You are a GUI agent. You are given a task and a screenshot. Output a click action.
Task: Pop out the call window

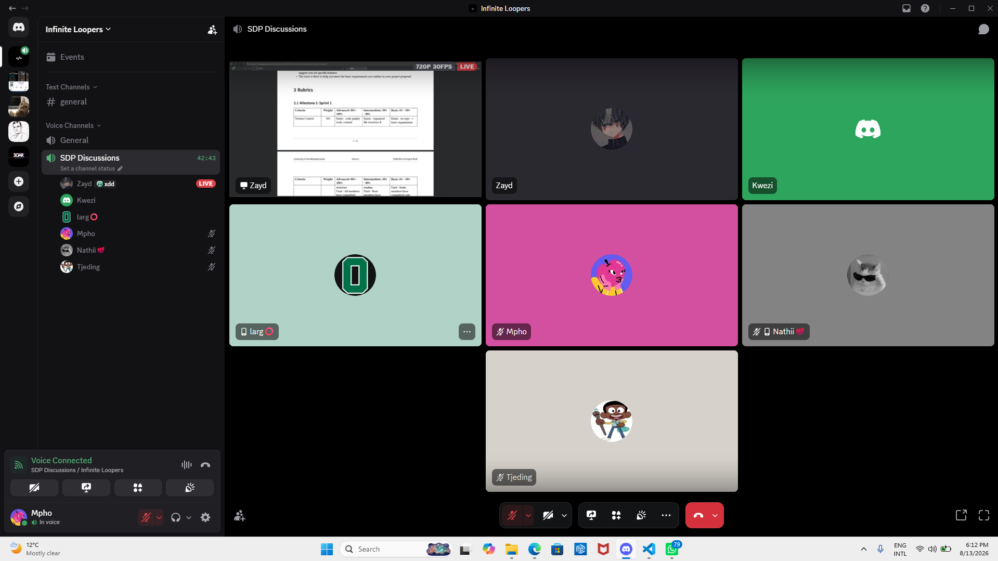[x=961, y=515]
